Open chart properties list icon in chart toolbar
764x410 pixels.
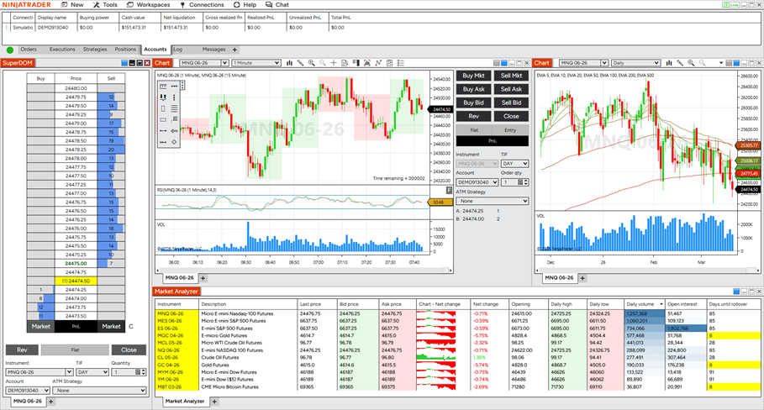(x=401, y=63)
